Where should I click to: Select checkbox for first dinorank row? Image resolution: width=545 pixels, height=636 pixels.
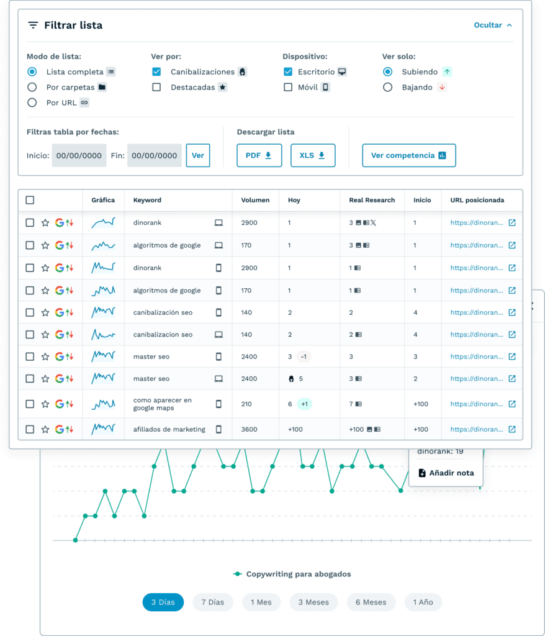(x=30, y=223)
